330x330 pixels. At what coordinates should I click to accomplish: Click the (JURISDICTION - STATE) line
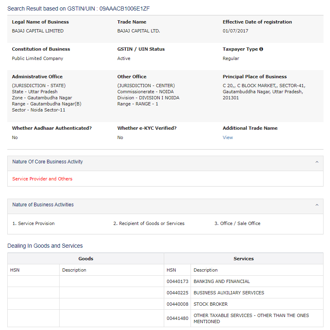(39, 86)
